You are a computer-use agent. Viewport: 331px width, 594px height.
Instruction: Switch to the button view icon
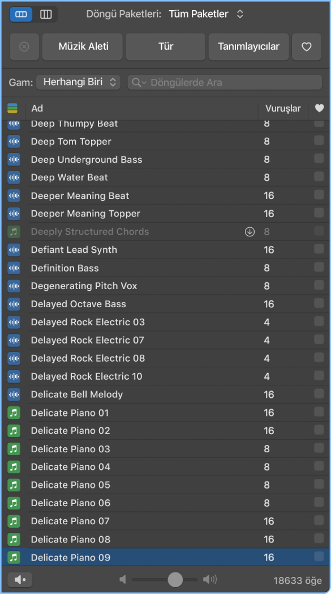pyautogui.click(x=21, y=14)
